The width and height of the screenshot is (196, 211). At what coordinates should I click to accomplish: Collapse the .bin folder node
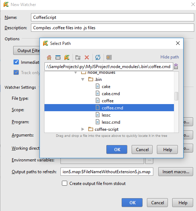83,79
